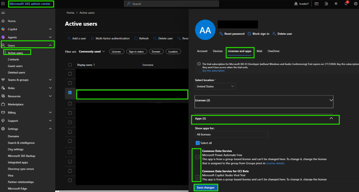This screenshot has height=192, width=359.
Task: Open the OneDrive tab
Action: [x=273, y=51]
